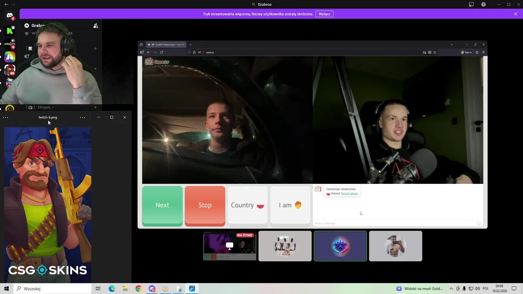Click the Wyszukaj taskbar search box

53,289
